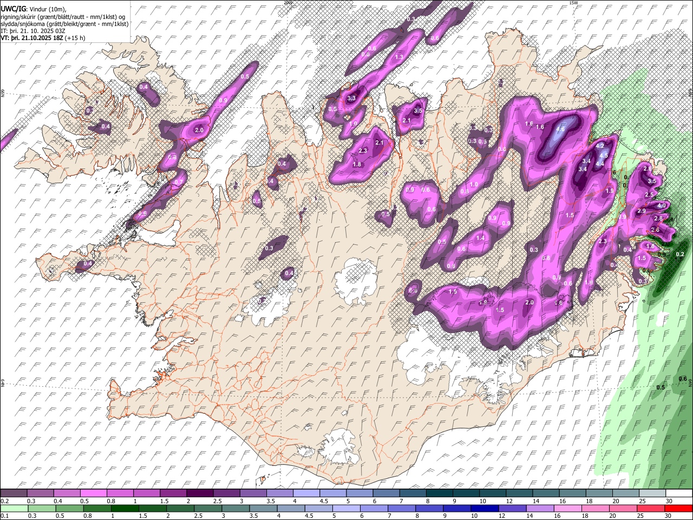Click the '15W' longitude label at top
This screenshot has height=520, width=693.
coord(573,3)
